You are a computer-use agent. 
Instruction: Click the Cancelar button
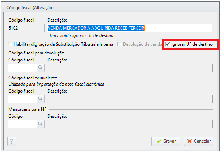coord(199,141)
